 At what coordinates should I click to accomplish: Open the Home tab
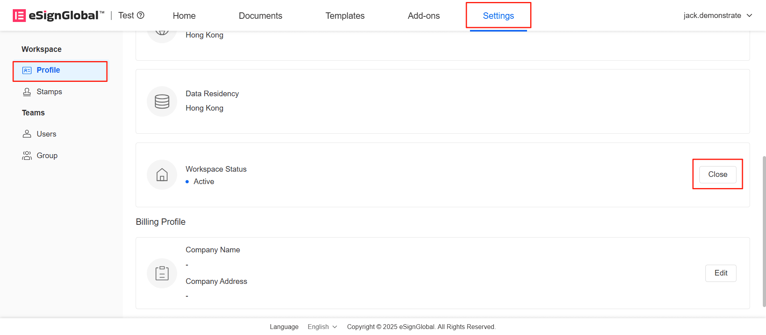click(184, 16)
